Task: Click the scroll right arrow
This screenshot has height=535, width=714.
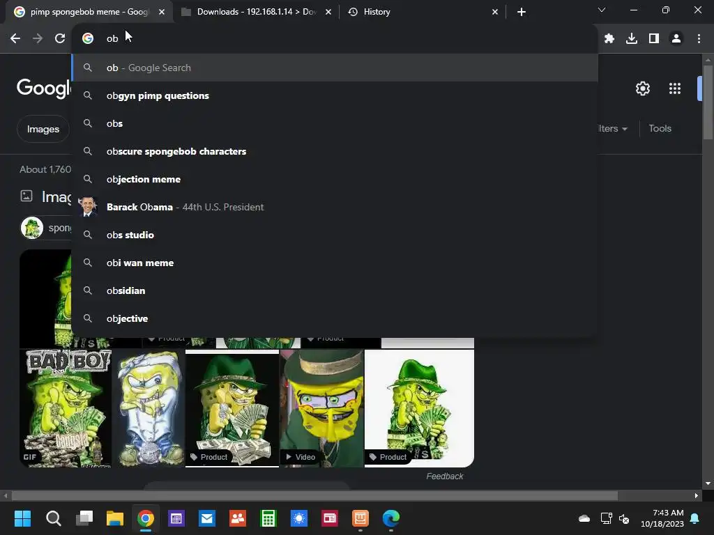Action: pos(697,495)
